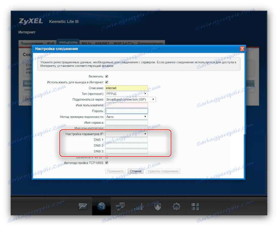
Task: Click the Настройка соединения dialog title
Action: [x=56, y=49]
